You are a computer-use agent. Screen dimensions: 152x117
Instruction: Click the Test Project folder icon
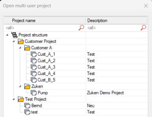point(21,99)
